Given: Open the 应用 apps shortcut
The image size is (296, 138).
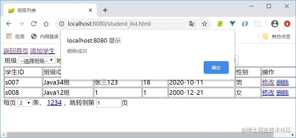Looking at the screenshot, I should [x=16, y=36].
